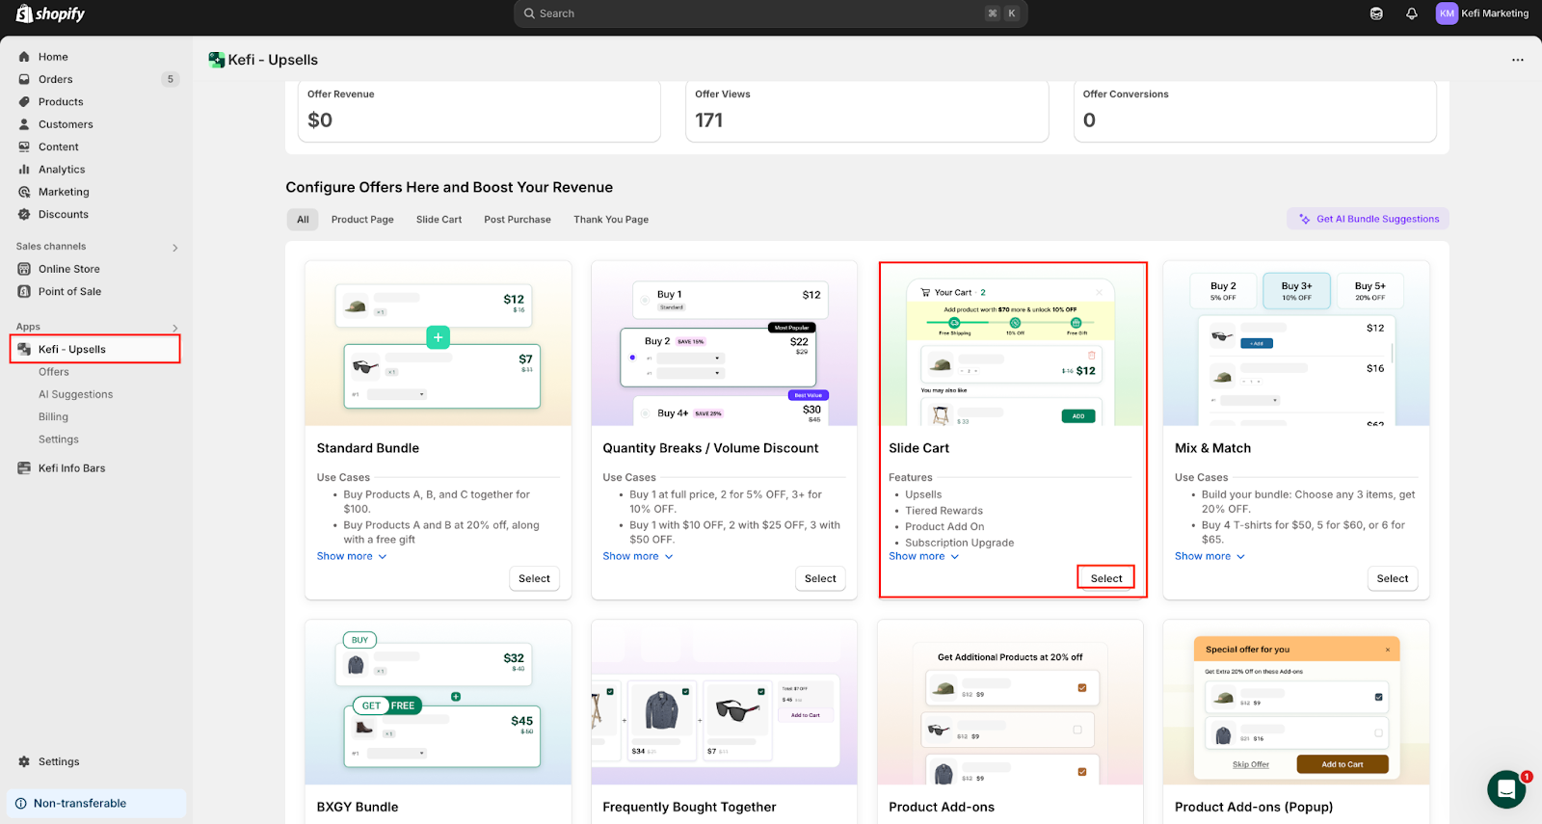1542x824 pixels.
Task: Switch to the Slide Cart tab
Action: [x=439, y=220]
